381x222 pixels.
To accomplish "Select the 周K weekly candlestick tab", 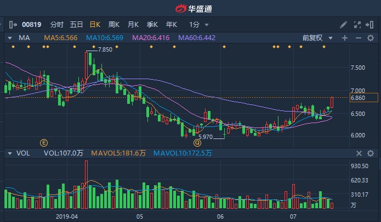I will coord(113,25).
